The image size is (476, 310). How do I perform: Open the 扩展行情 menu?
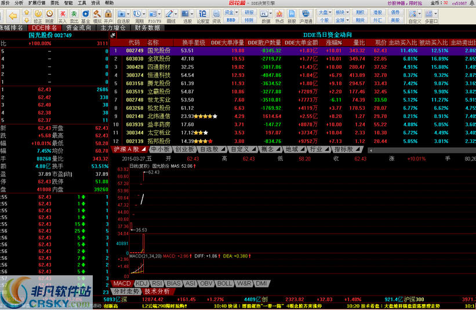pos(37,3)
